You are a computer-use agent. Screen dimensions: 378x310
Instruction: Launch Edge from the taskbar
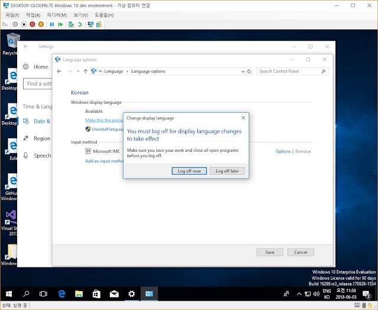click(61, 294)
